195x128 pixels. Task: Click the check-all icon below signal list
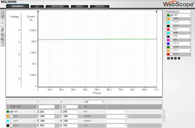coord(172,58)
